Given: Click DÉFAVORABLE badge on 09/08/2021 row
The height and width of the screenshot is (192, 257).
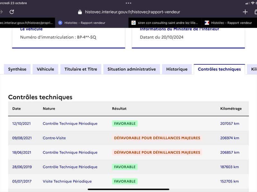Looking at the screenshot, I should coord(157,138).
